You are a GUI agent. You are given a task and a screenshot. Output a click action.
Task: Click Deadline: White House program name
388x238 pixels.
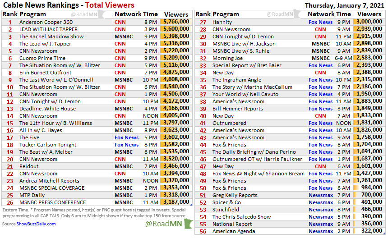tap(47, 109)
